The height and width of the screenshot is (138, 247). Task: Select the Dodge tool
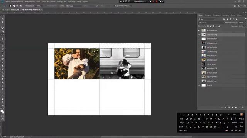coord(3,82)
